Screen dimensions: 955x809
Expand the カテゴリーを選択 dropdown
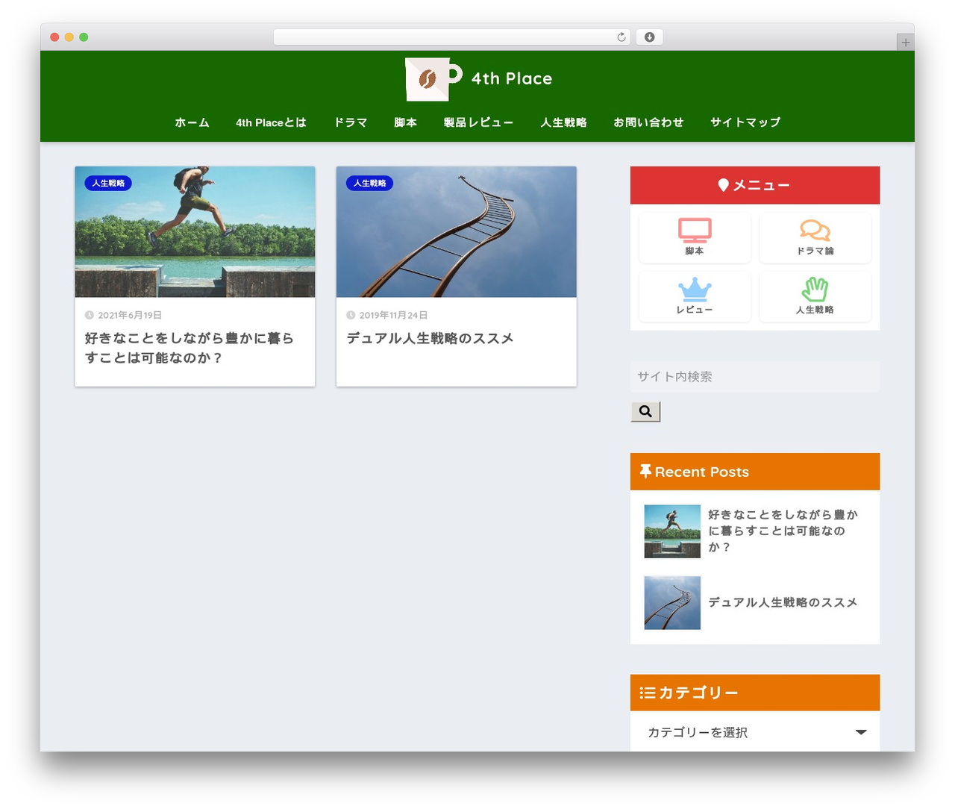point(755,732)
